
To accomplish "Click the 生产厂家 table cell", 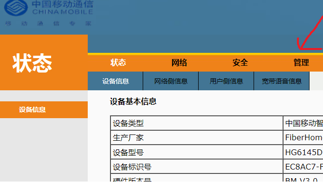I will coord(197,137).
